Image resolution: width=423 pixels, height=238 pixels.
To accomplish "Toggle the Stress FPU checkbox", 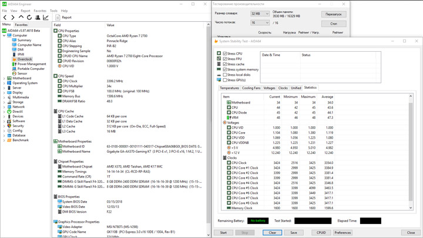I will click(224, 59).
